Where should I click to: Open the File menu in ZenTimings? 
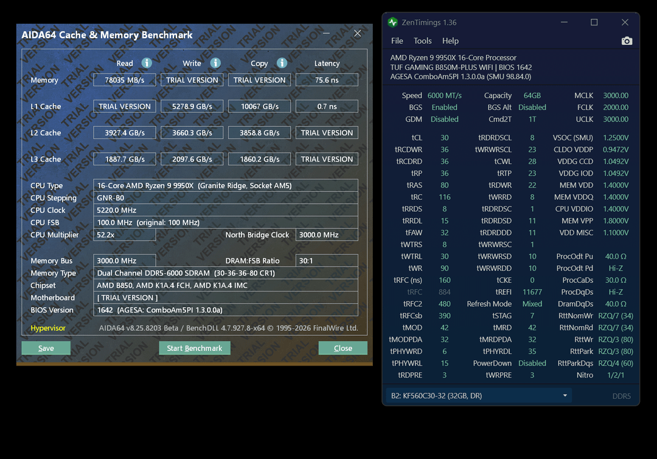pyautogui.click(x=397, y=41)
